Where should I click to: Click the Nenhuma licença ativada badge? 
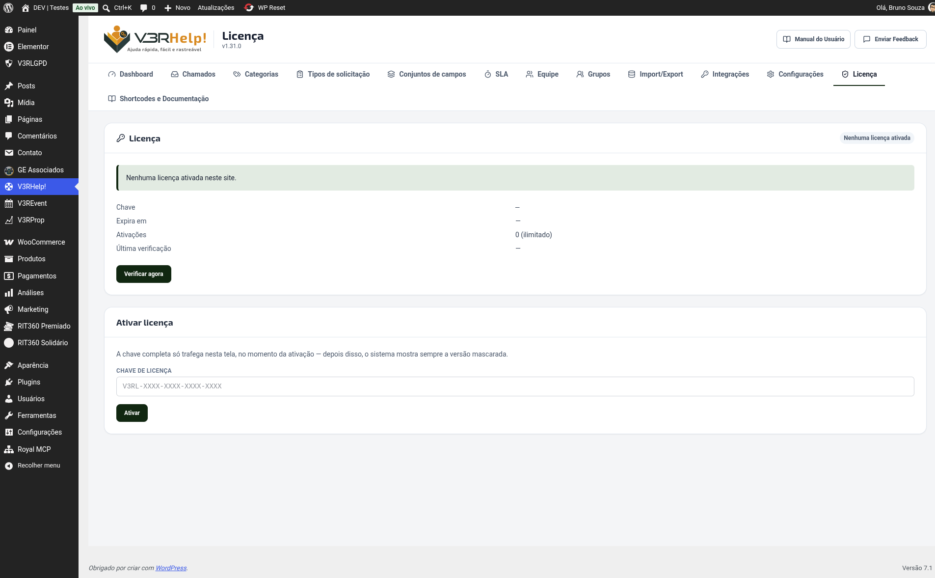click(877, 138)
